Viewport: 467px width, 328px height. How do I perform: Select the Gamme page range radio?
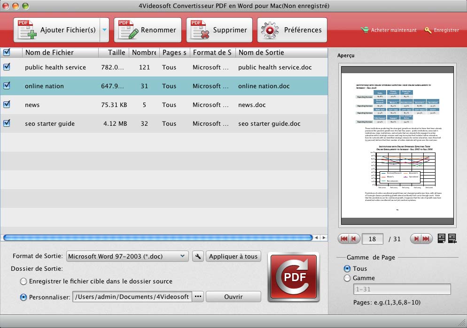click(347, 278)
